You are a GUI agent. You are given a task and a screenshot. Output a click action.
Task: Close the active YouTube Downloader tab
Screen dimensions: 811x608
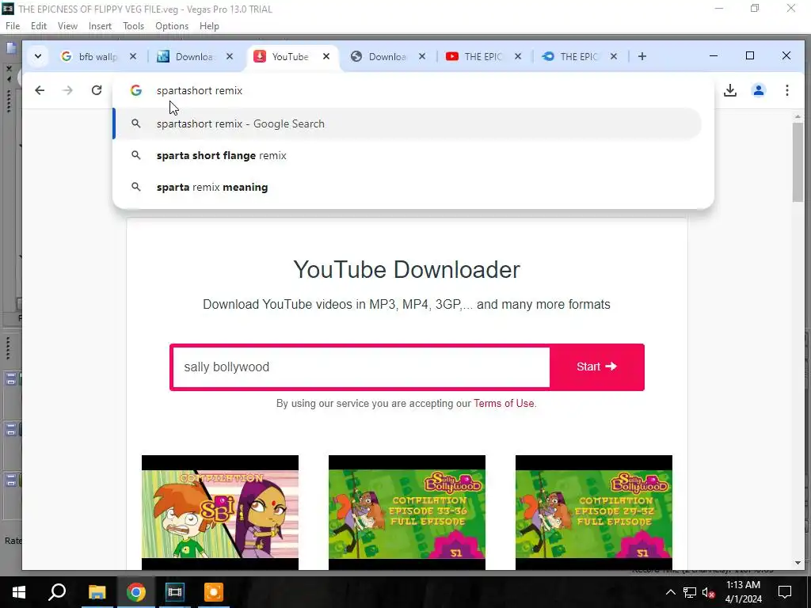click(x=326, y=56)
